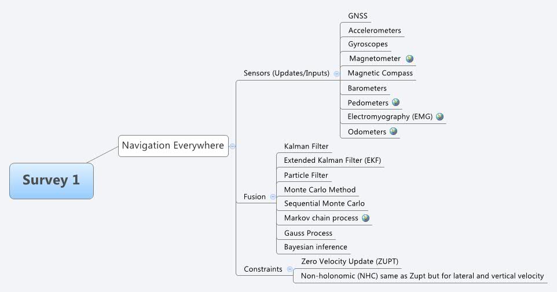
Task: Select the Zero Velocity Update (ZUPT) node
Action: tap(350, 262)
